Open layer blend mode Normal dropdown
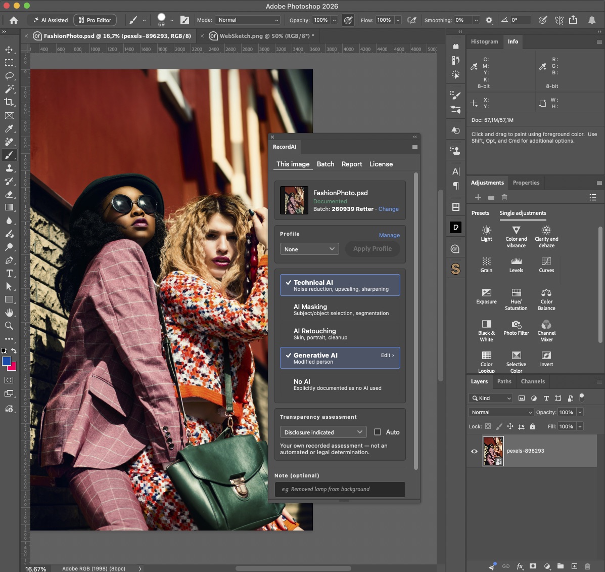This screenshot has height=572, width=605. pyautogui.click(x=501, y=412)
